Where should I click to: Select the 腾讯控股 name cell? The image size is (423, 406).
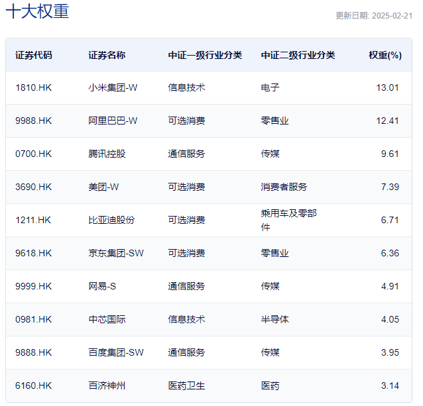tap(107, 154)
